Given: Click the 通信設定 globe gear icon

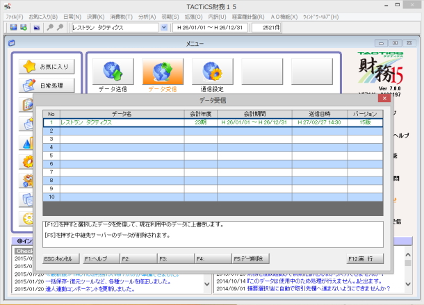Looking at the screenshot, I should point(212,72).
